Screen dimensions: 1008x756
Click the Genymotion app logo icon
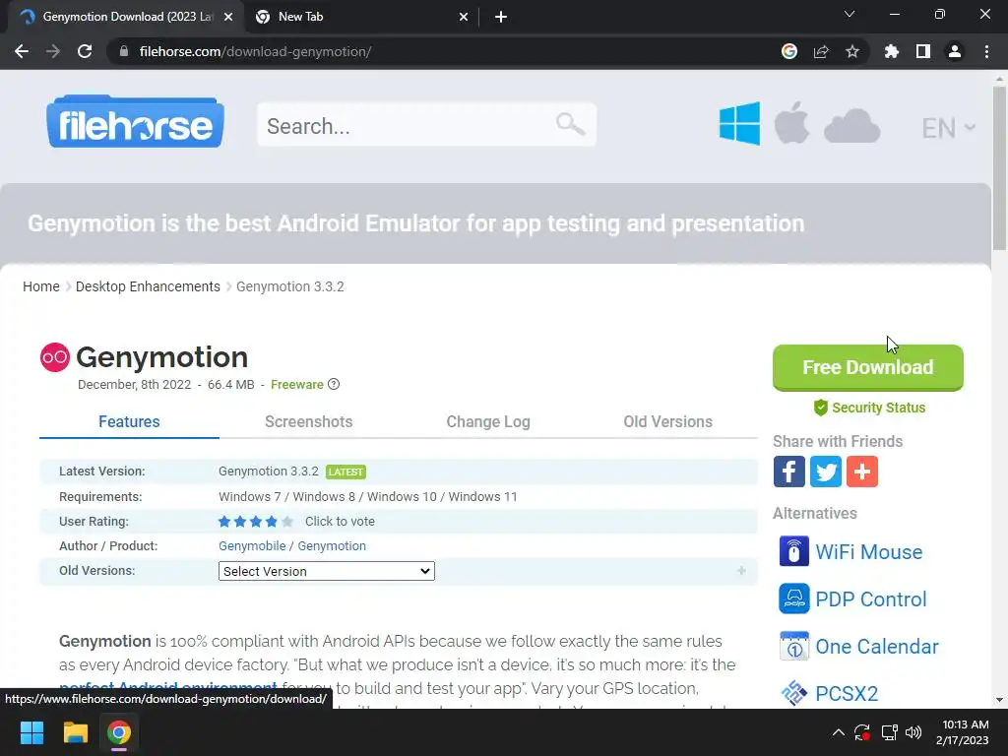[x=55, y=357]
